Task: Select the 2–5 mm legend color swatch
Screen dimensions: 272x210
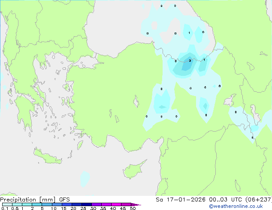Action: pos(37,204)
